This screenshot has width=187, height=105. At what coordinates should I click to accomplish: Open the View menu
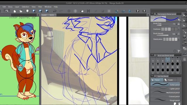point(34,7)
